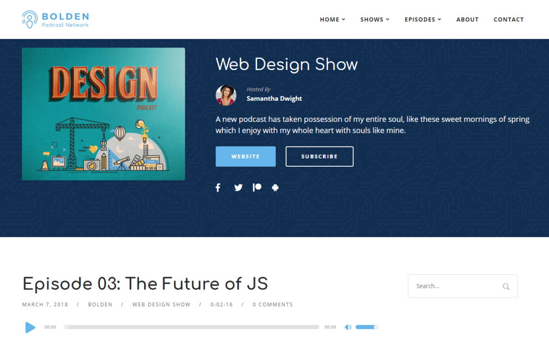Adjust the volume slider
This screenshot has width=549, height=337.
coord(366,327)
